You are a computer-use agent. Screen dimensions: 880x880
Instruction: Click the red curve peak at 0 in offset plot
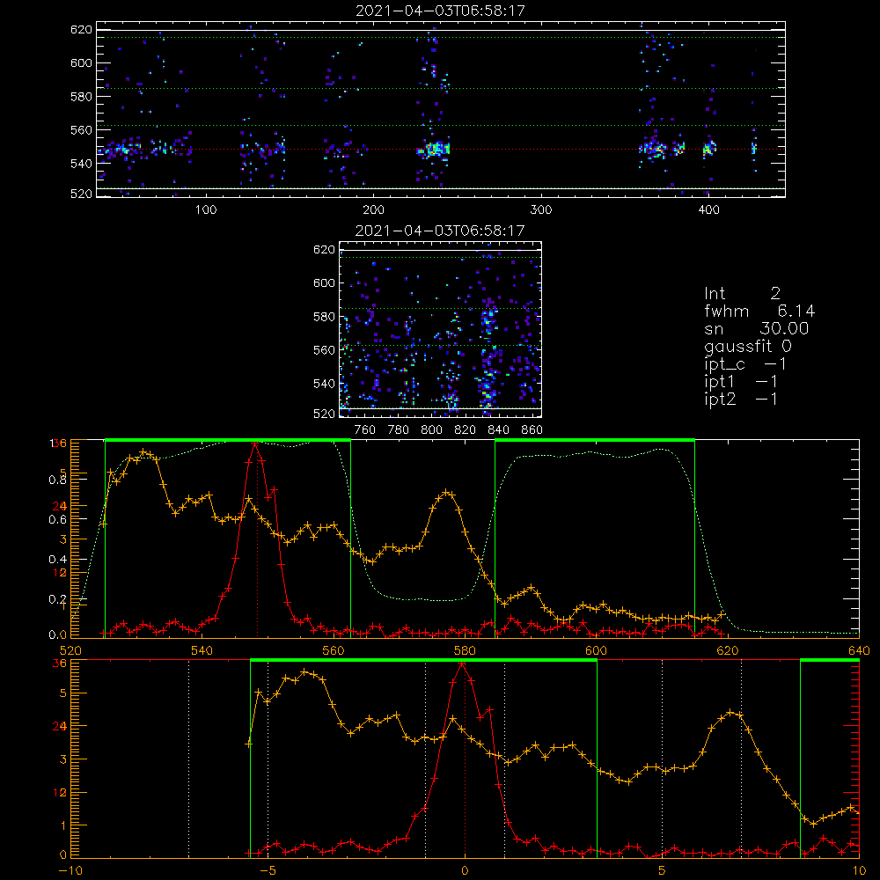point(462,664)
